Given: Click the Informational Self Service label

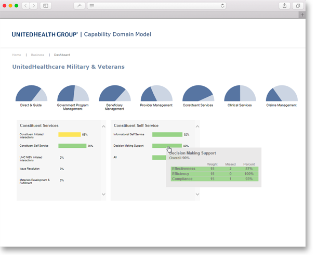Looking at the screenshot, I should point(129,134).
